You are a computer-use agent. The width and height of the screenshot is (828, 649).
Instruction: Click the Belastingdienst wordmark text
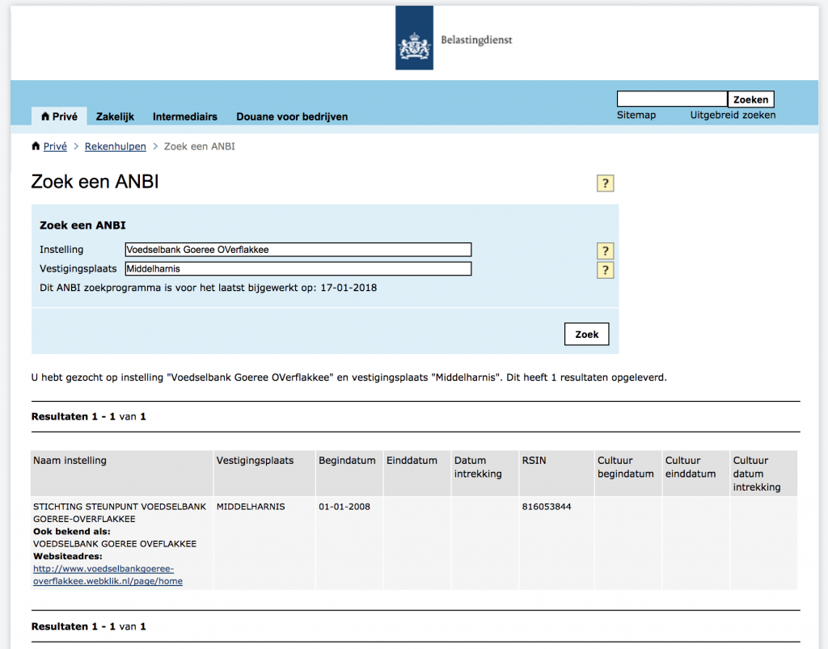coord(476,40)
